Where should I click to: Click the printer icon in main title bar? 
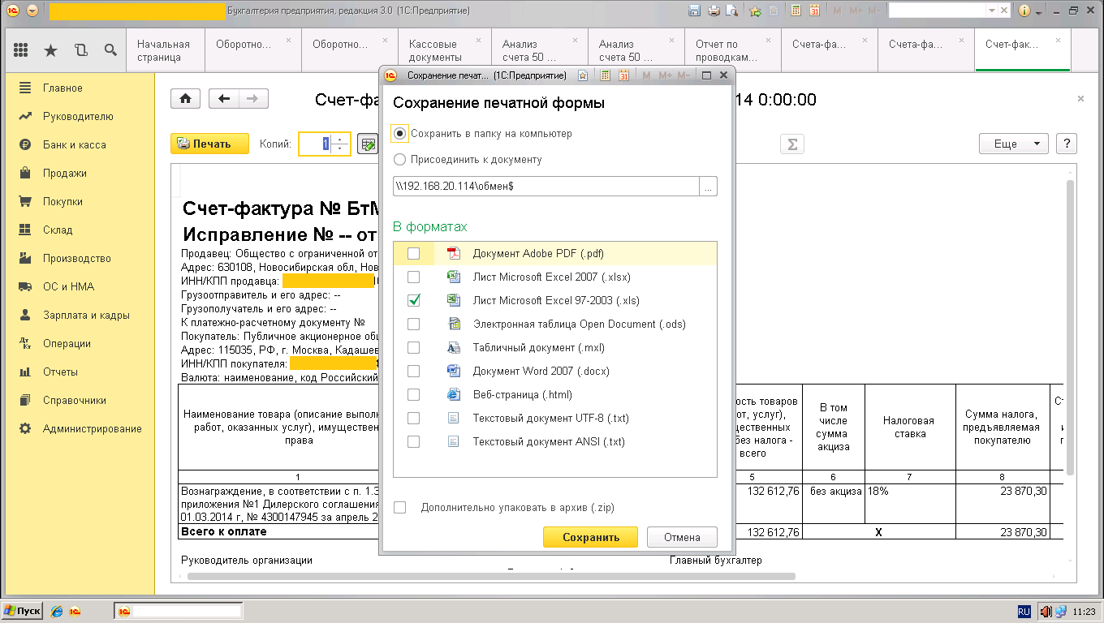point(714,11)
